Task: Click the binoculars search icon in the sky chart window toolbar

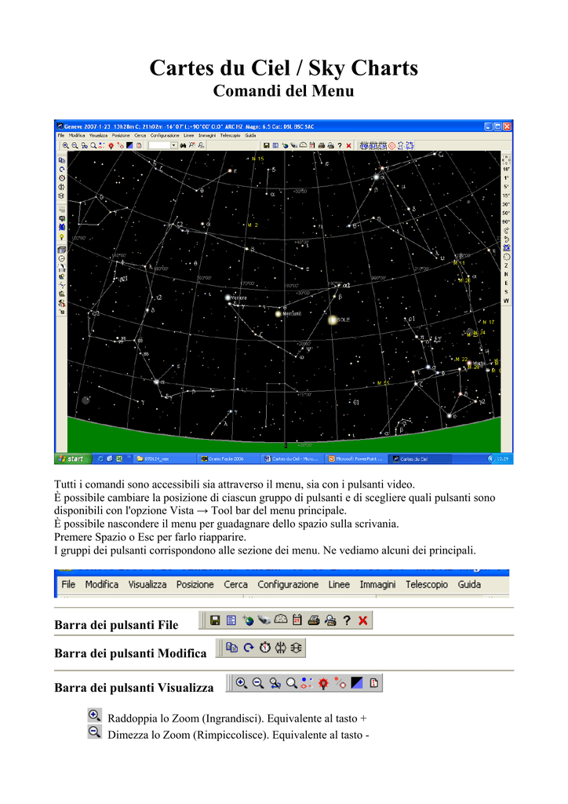Action: [x=183, y=145]
